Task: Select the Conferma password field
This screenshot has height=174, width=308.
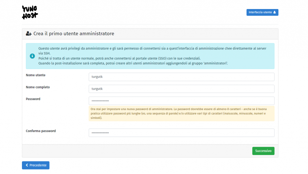Action: pyautogui.click(x=181, y=133)
